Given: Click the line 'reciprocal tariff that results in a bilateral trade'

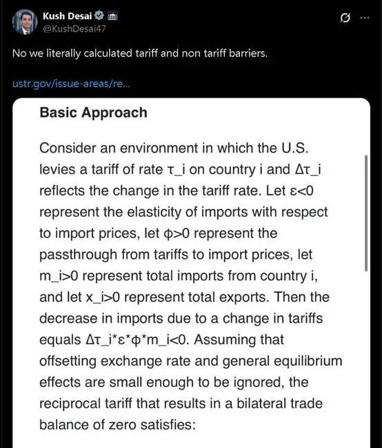Looking at the screenshot, I should coord(181,403).
